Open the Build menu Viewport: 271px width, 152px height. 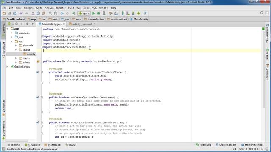tap(71, 8)
